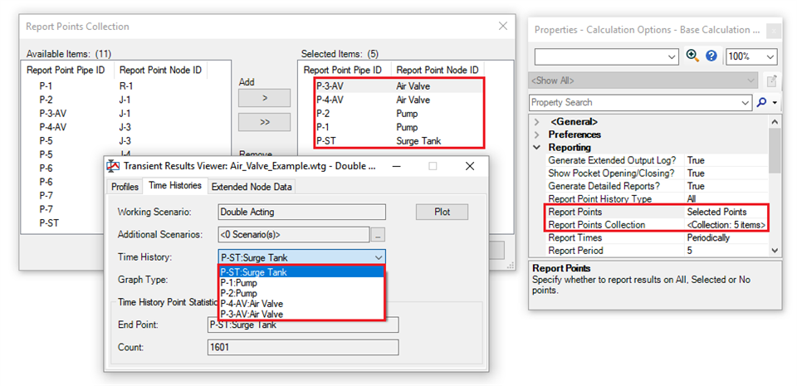Add all items with the >> button

264,122
